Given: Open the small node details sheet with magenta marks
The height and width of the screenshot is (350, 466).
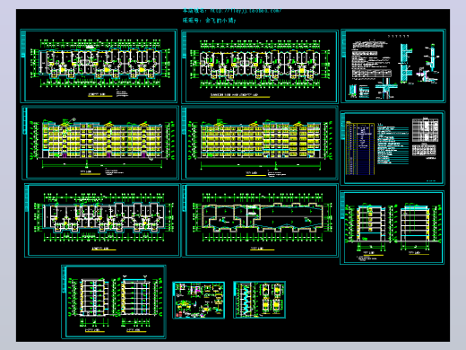Looking at the screenshot, I should 199,300.
